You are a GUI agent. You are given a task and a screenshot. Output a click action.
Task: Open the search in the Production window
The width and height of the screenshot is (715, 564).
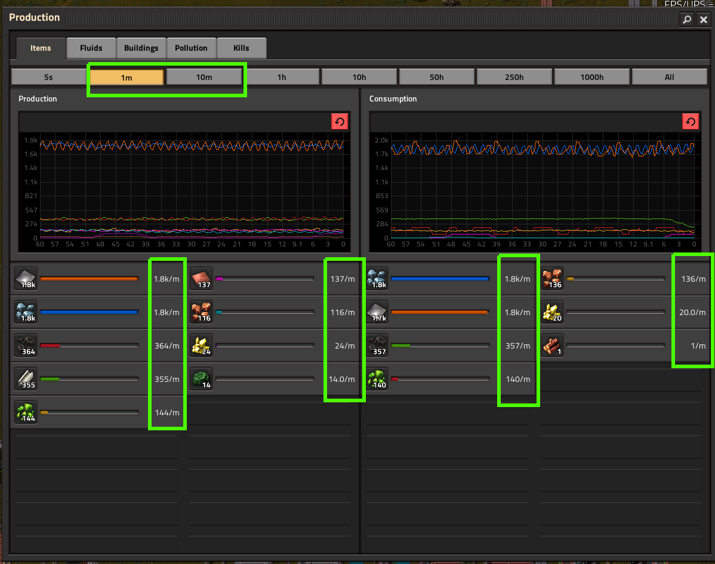coord(687,20)
